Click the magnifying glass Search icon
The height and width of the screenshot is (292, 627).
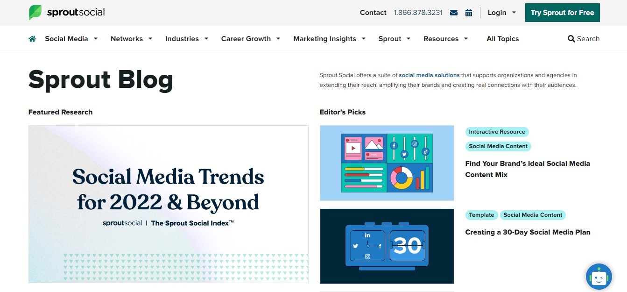[571, 39]
